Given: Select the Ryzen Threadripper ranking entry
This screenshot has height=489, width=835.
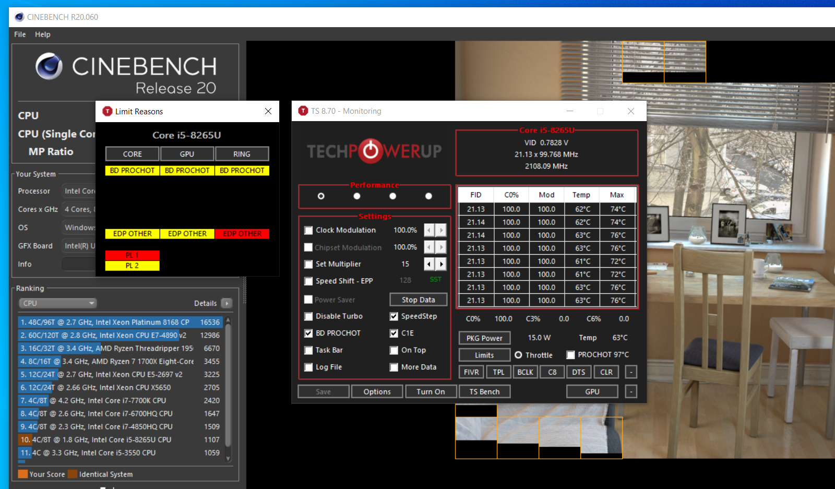Looking at the screenshot, I should click(x=121, y=349).
